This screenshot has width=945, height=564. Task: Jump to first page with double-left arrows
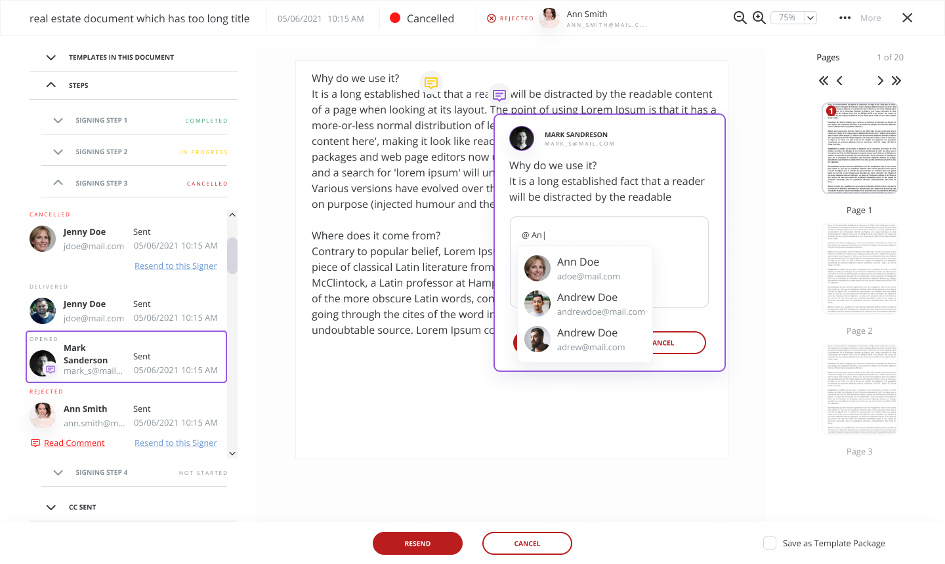824,81
